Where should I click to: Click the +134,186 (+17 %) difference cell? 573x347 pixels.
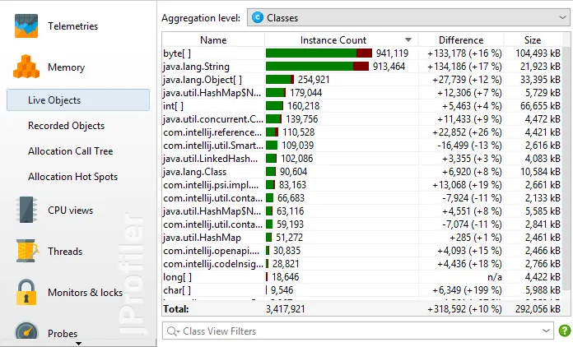(x=464, y=67)
